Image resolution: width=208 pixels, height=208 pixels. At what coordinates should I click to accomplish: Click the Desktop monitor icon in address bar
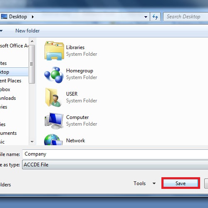(4, 17)
